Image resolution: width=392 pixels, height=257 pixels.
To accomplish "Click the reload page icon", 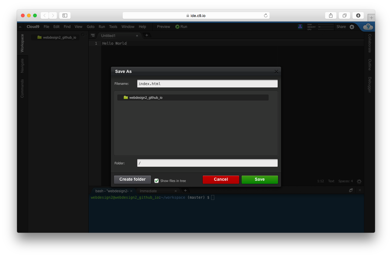I will (x=266, y=15).
